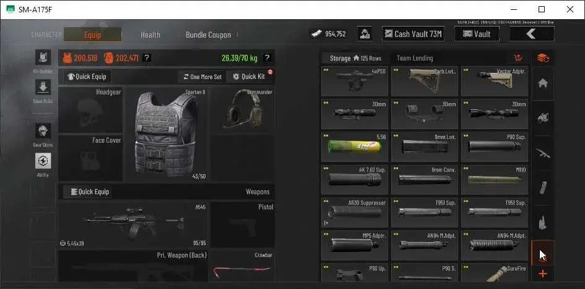Select the empty Face Cover slot
The image size is (585, 289).
pos(90,158)
